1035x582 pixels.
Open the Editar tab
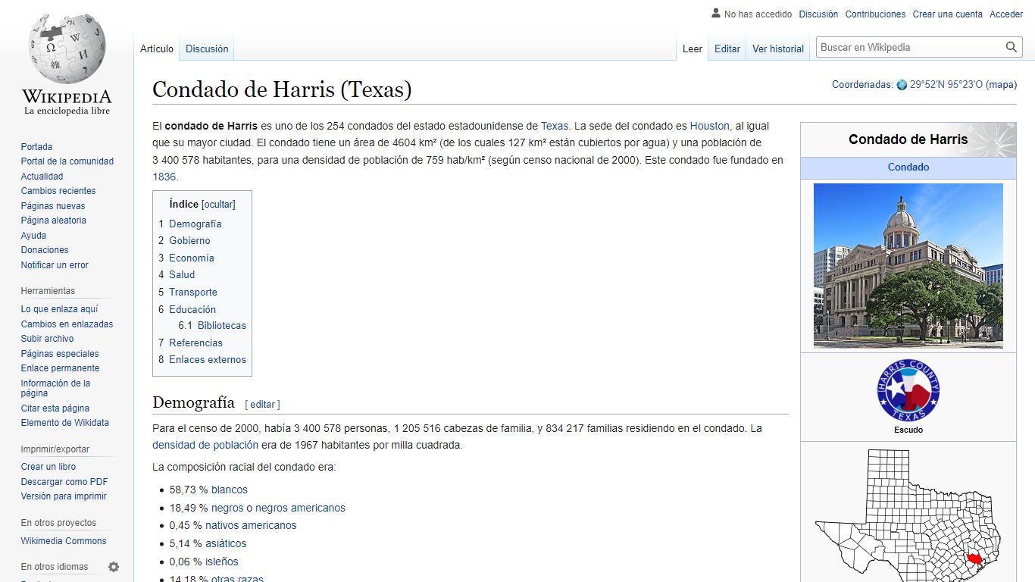coord(727,48)
